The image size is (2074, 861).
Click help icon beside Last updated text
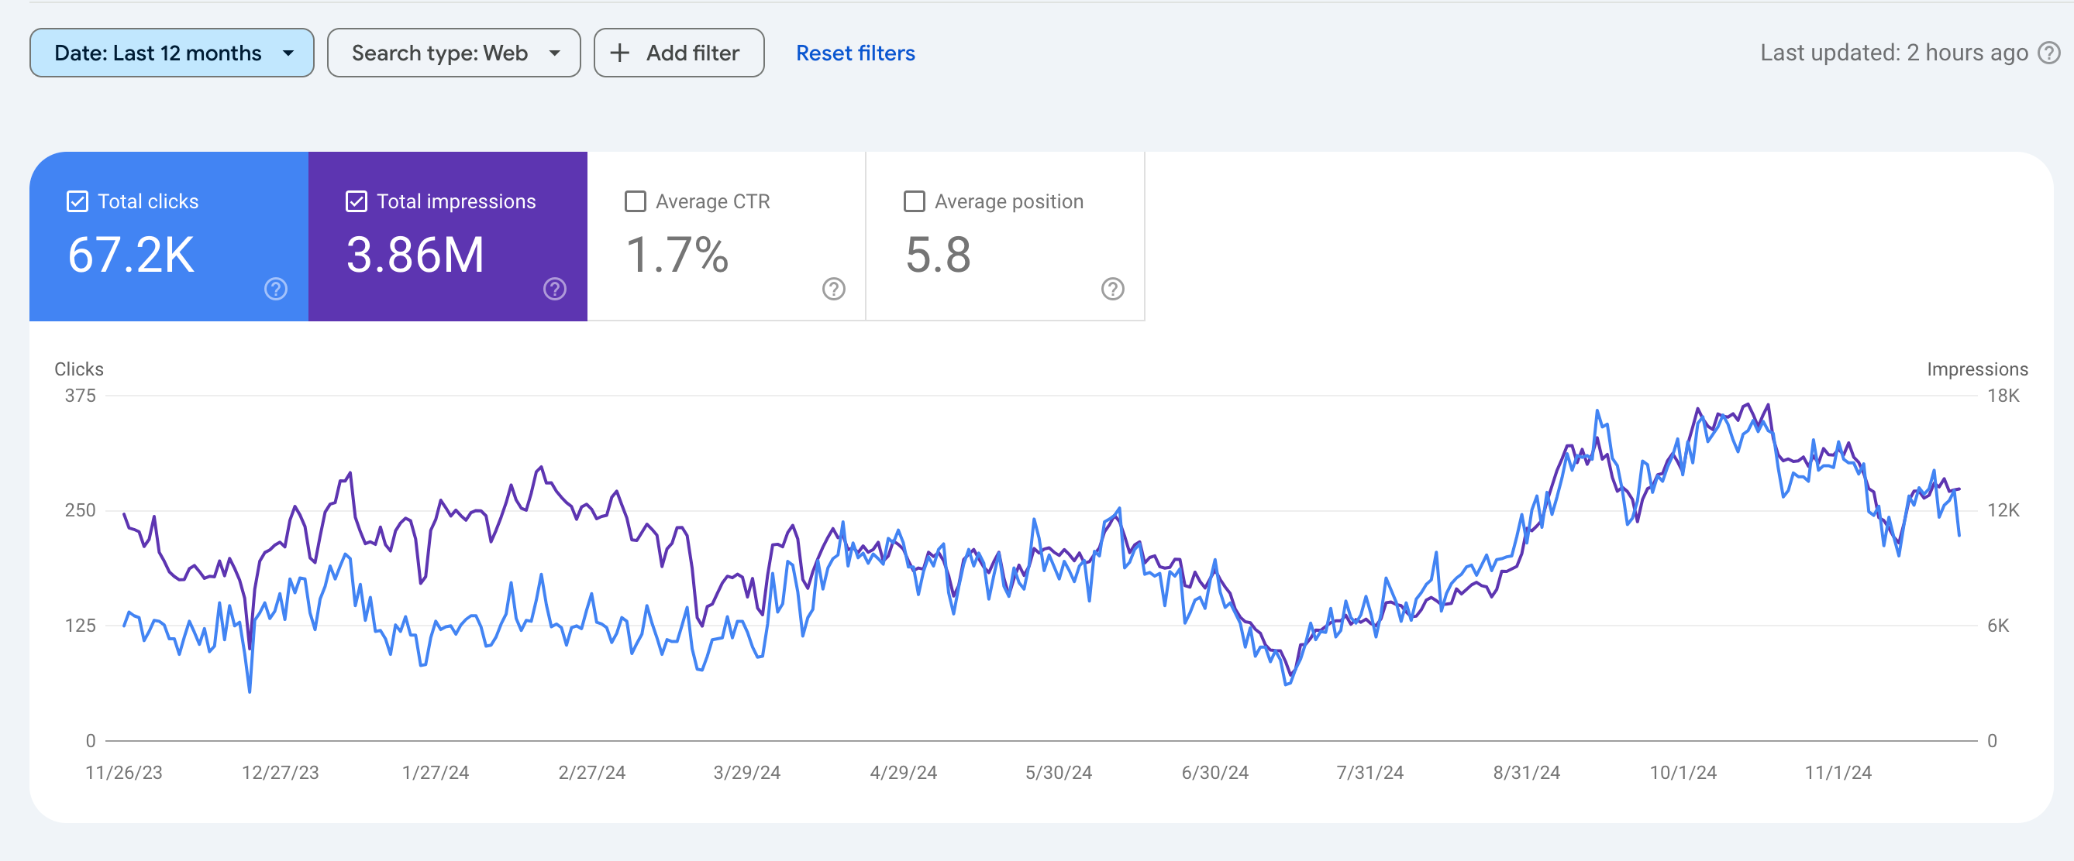point(2048,53)
